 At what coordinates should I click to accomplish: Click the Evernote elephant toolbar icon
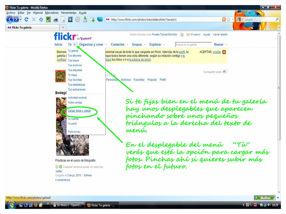point(48,19)
